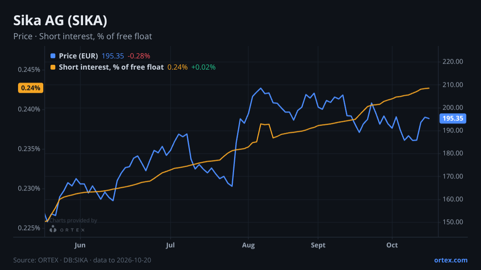The image size is (481, 270).
Task: Click the 190.00 right axis label
Action: (453, 130)
